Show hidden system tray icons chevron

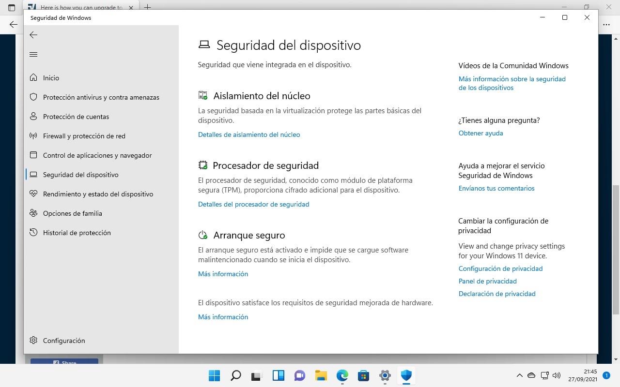click(x=519, y=375)
